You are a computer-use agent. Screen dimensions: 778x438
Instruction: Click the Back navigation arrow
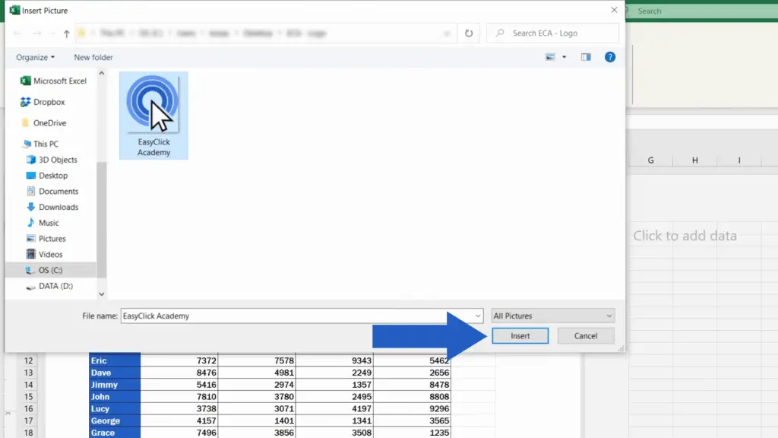17,33
